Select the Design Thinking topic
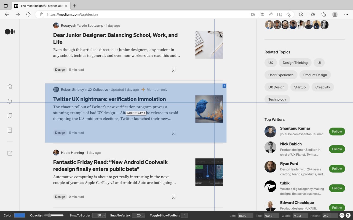Viewport: 353px width, 220px height. pos(295,63)
